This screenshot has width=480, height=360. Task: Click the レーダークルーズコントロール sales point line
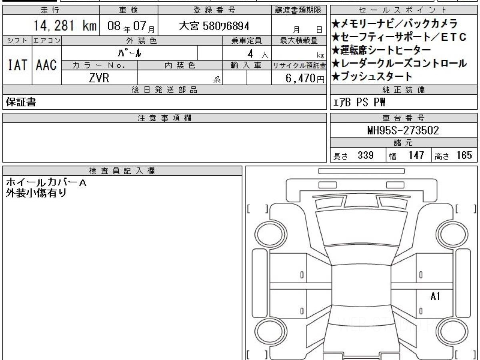(399, 63)
